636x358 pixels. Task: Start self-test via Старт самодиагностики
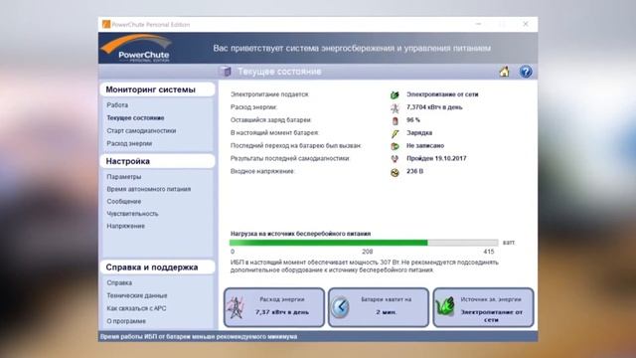(x=141, y=130)
